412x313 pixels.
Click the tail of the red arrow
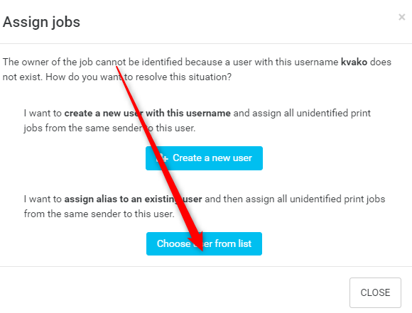(117, 68)
